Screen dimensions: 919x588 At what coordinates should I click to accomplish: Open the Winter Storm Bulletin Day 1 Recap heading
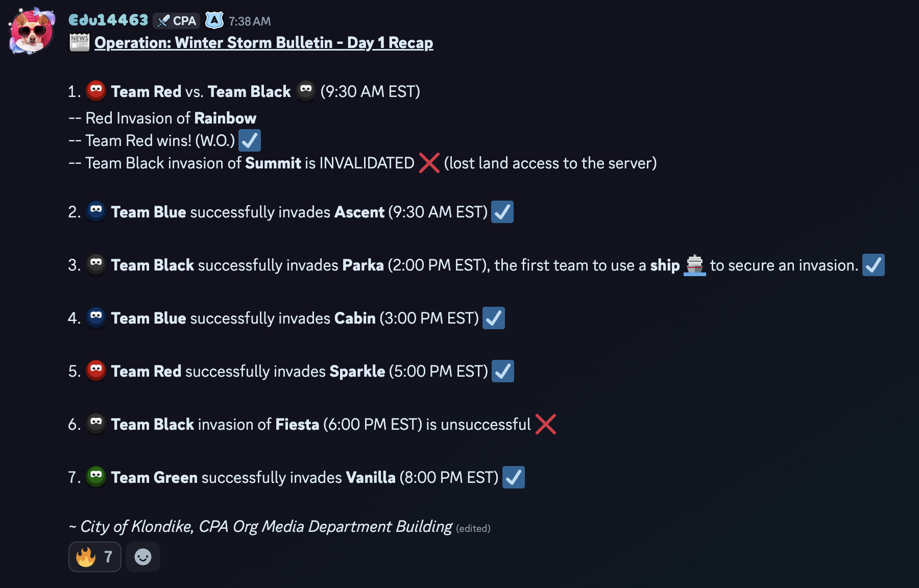click(263, 43)
